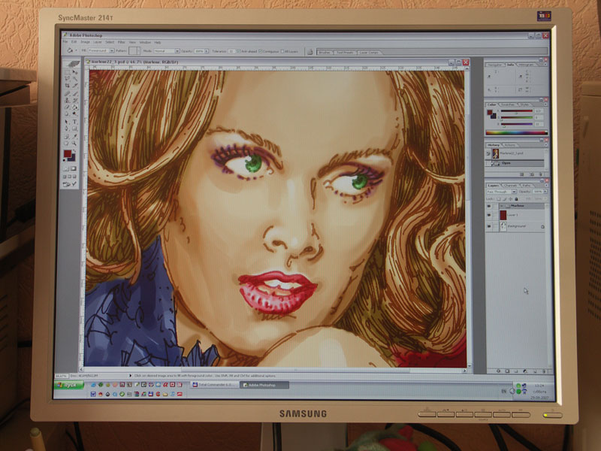Select the Move tool
The height and width of the screenshot is (451, 601).
[x=74, y=72]
